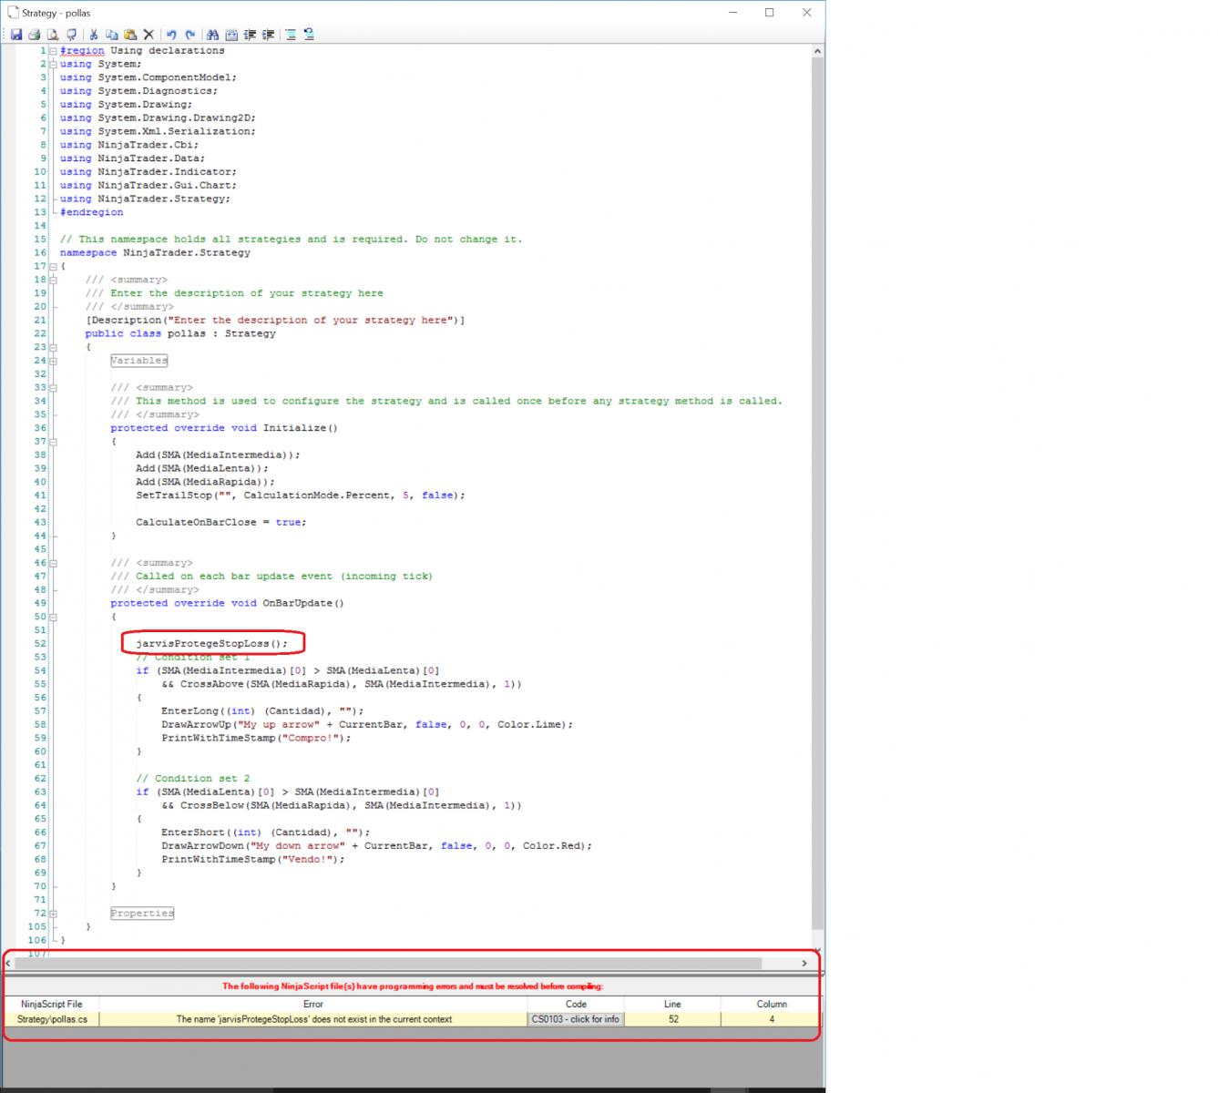Print the script using the printer icon
Image resolution: width=1218 pixels, height=1093 pixels.
34,35
